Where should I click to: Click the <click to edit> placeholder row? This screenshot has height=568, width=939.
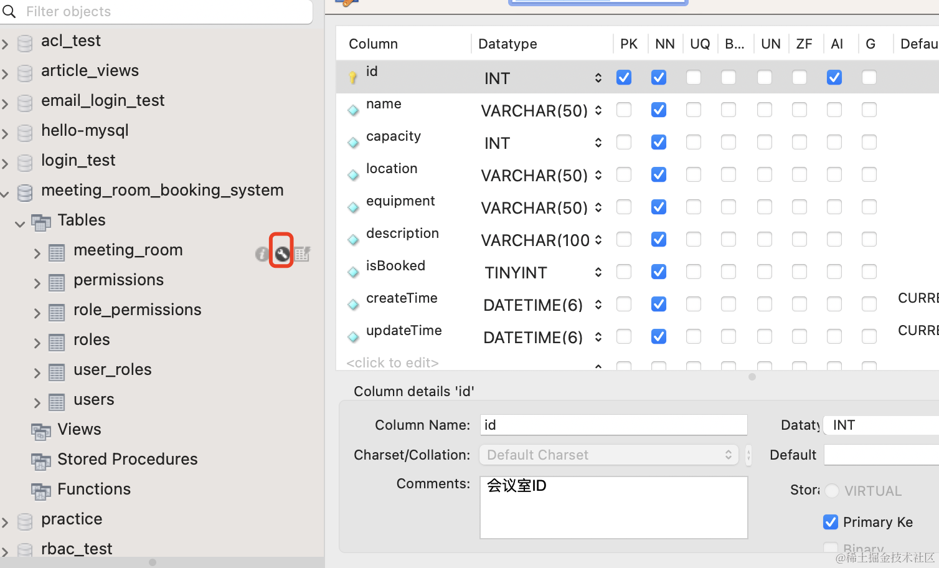[x=392, y=362]
